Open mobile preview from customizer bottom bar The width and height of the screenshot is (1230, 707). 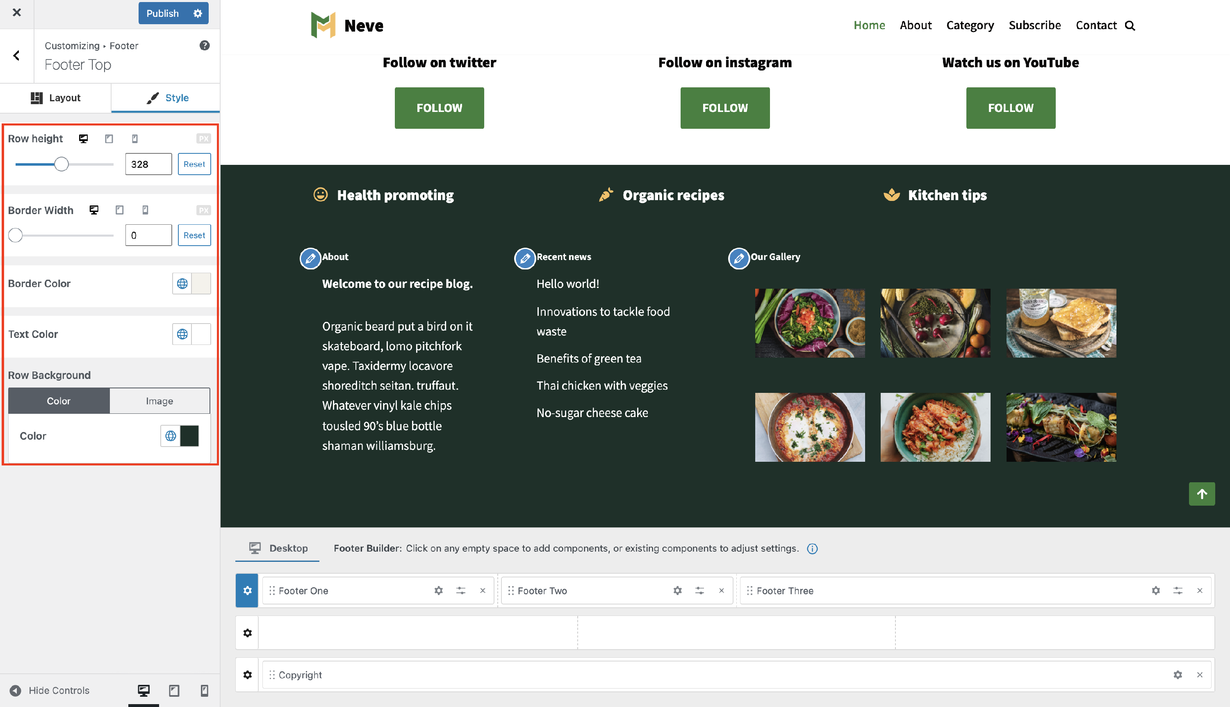point(204,690)
